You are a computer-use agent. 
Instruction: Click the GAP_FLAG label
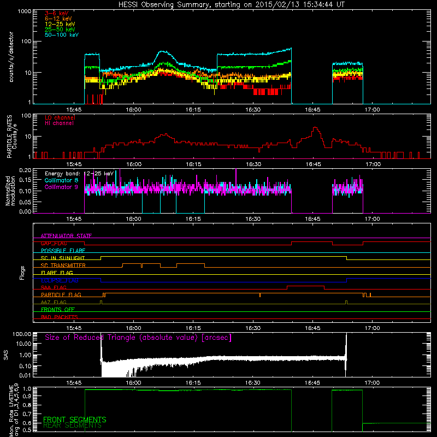click(x=54, y=243)
